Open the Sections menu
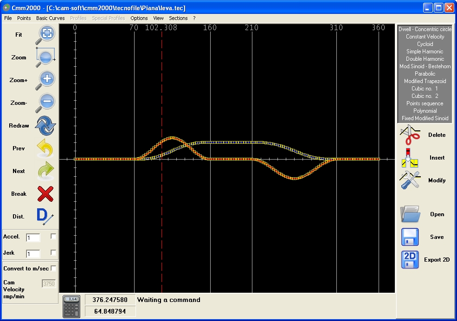Screen dimensions: 457x321 click(178, 18)
